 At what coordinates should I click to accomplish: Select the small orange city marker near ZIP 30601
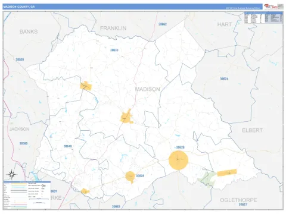tap(85, 191)
